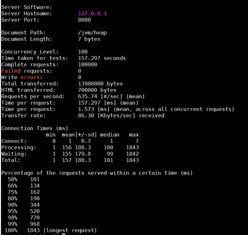This screenshot has height=235, width=248.
Task: Click complete requests value 100000
Action: coord(88,65)
